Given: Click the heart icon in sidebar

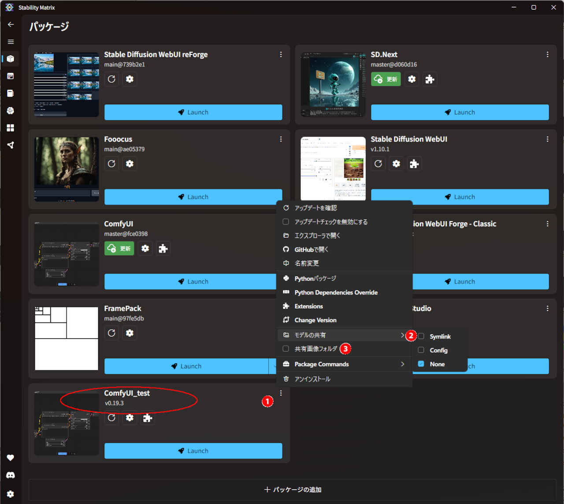Looking at the screenshot, I should pos(11,458).
